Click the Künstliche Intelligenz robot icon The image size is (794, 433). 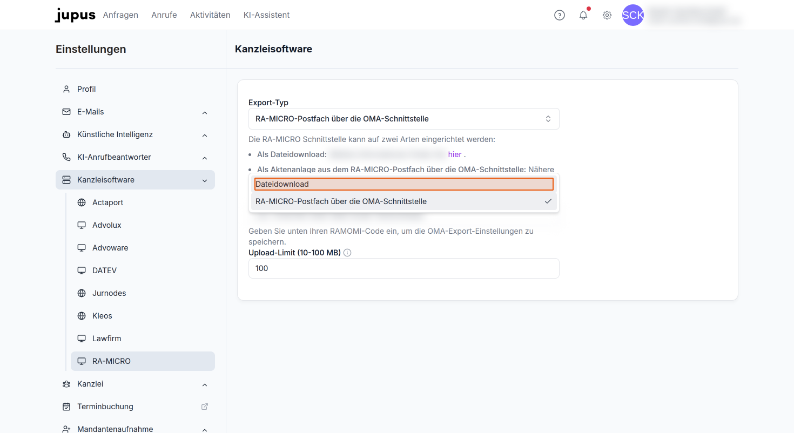click(x=66, y=134)
